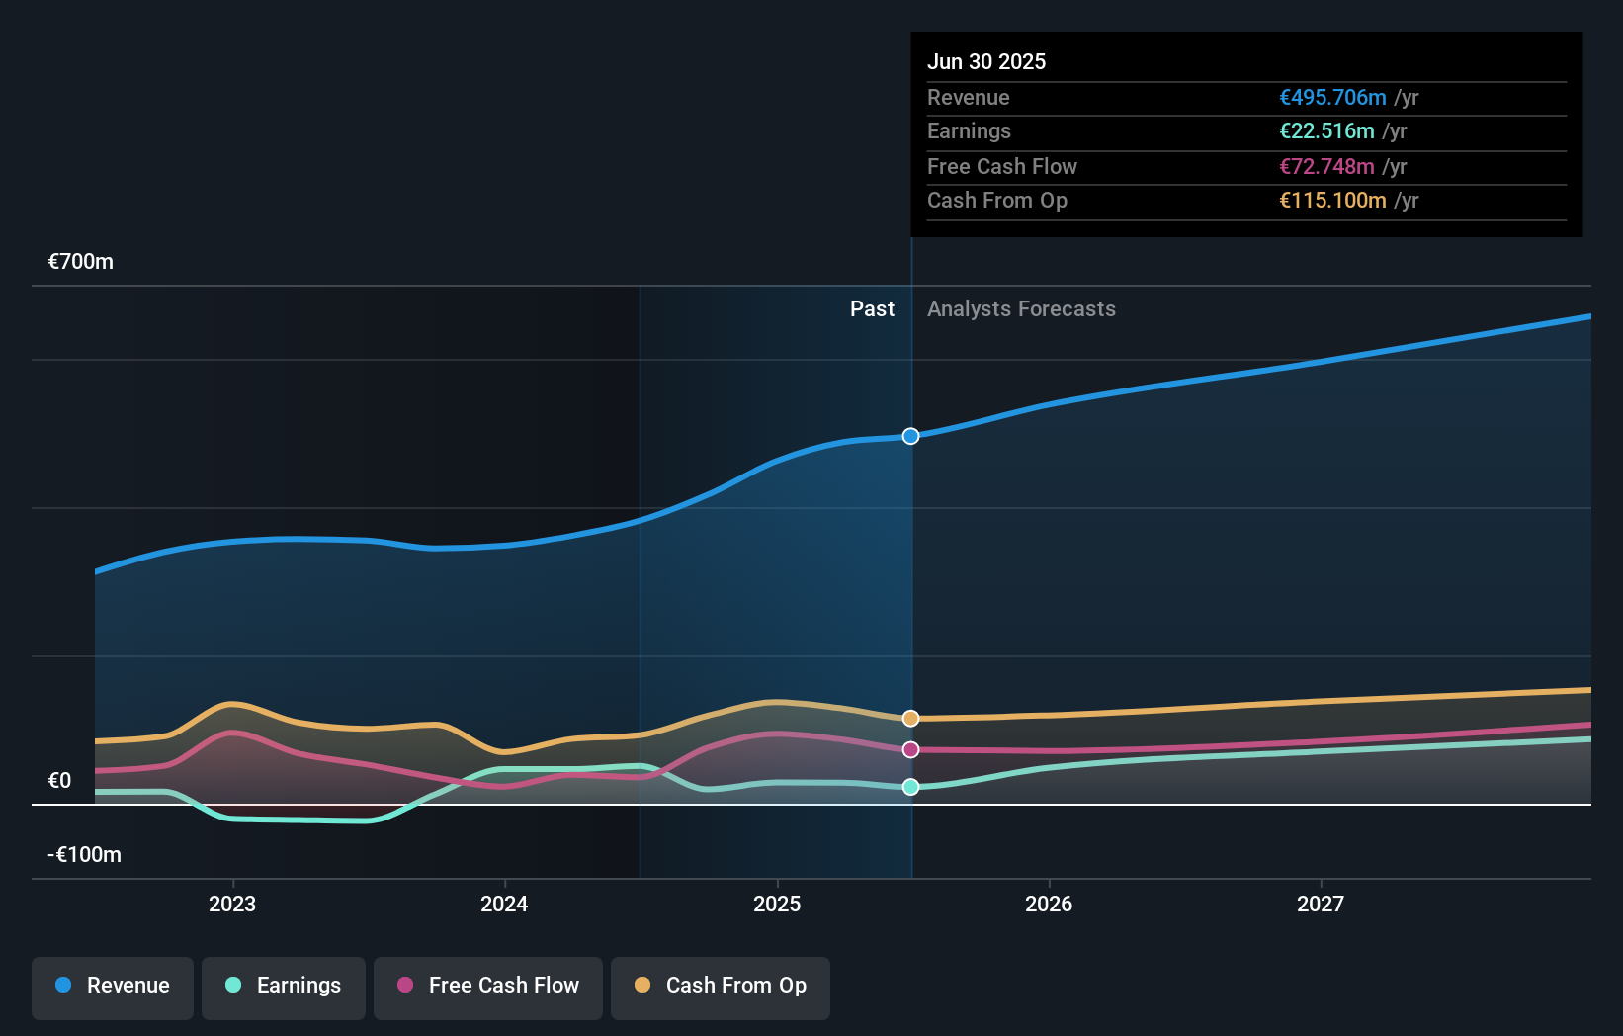Click the €115.100m cash from op value
This screenshot has height=1036, width=1623.
click(1332, 201)
